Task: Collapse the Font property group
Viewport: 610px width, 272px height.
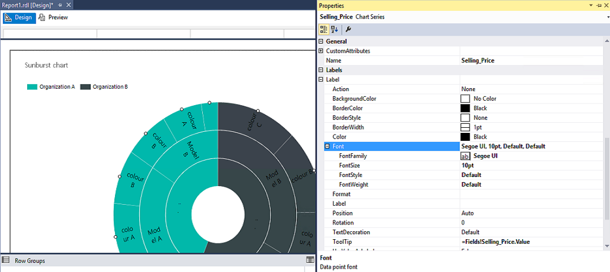Action: tap(327, 146)
